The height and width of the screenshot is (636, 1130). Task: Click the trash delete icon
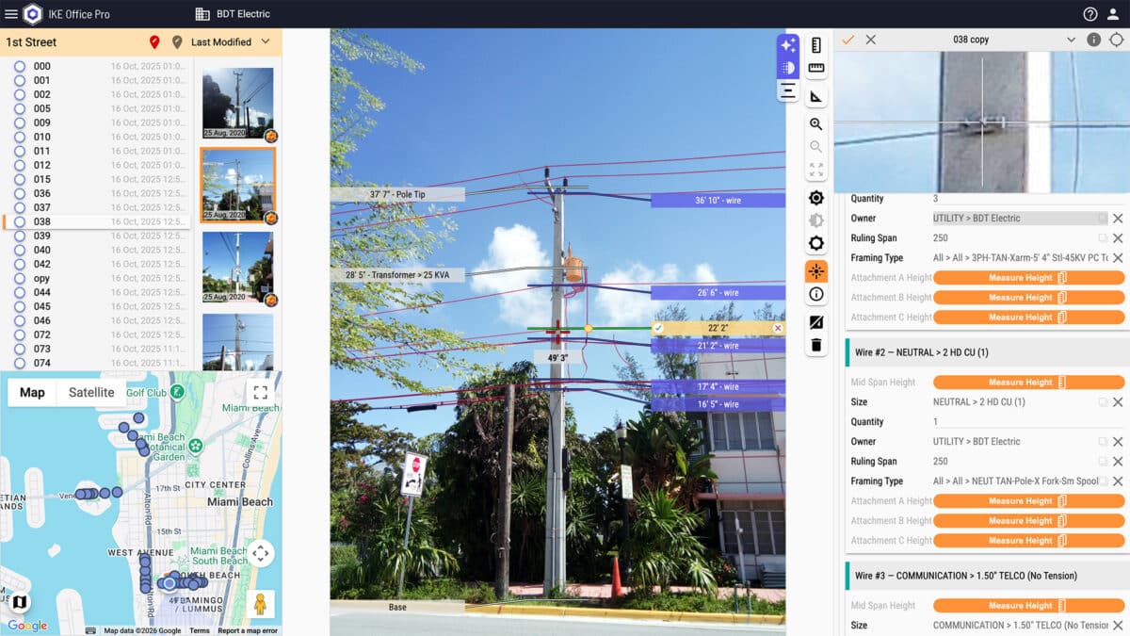coord(816,346)
